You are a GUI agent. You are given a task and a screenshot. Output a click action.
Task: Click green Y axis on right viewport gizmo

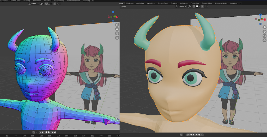click(x=262, y=19)
